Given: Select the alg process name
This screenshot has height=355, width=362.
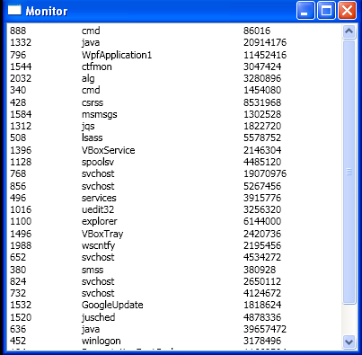Looking at the screenshot, I should point(88,78).
